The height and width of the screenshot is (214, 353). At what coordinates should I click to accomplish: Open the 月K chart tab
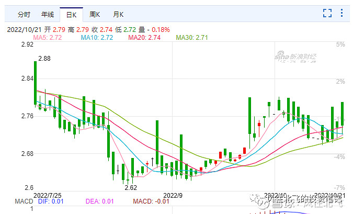click(118, 15)
